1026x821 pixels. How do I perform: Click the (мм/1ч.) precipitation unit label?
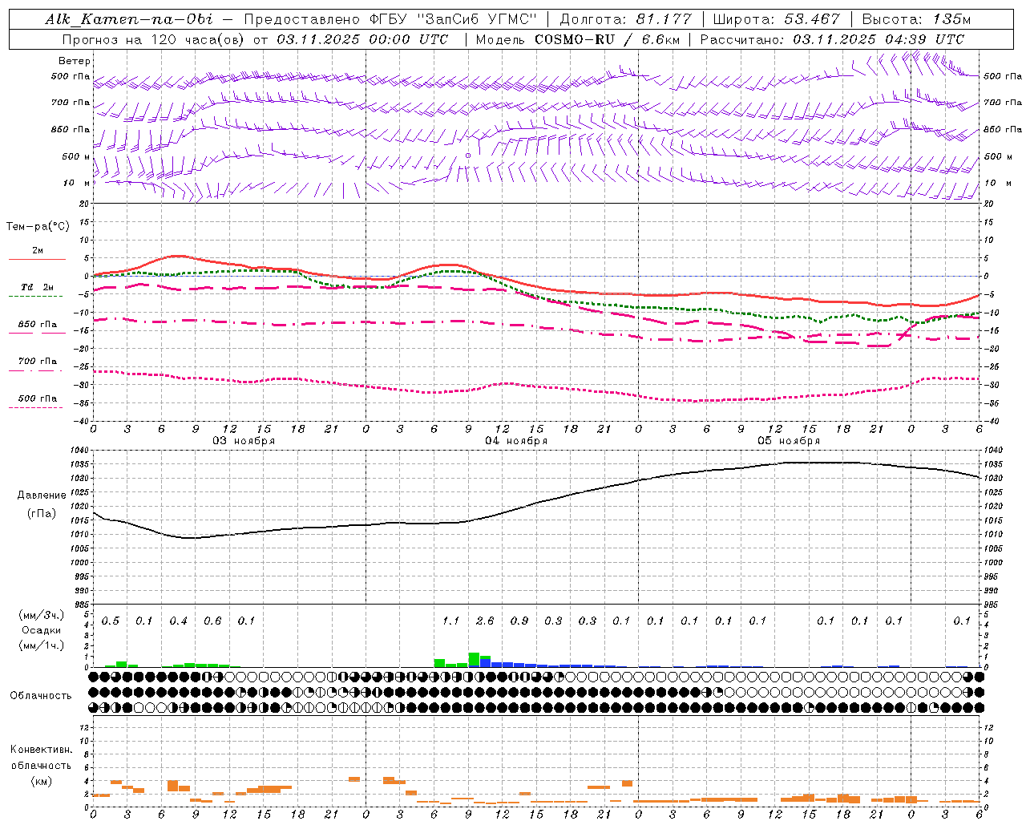(x=40, y=646)
